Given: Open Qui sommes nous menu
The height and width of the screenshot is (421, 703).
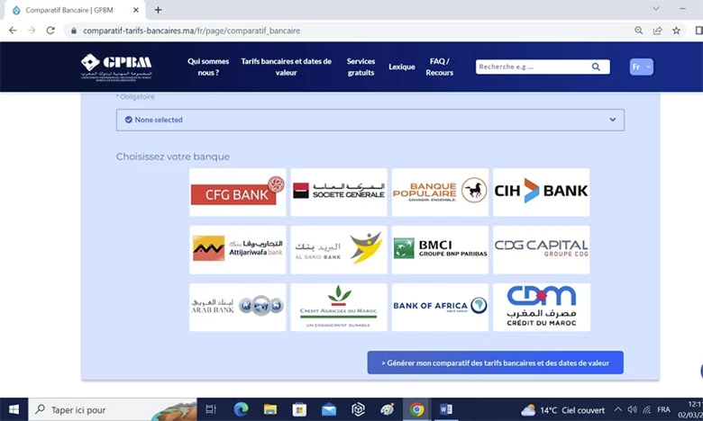Looking at the screenshot, I should tap(208, 67).
